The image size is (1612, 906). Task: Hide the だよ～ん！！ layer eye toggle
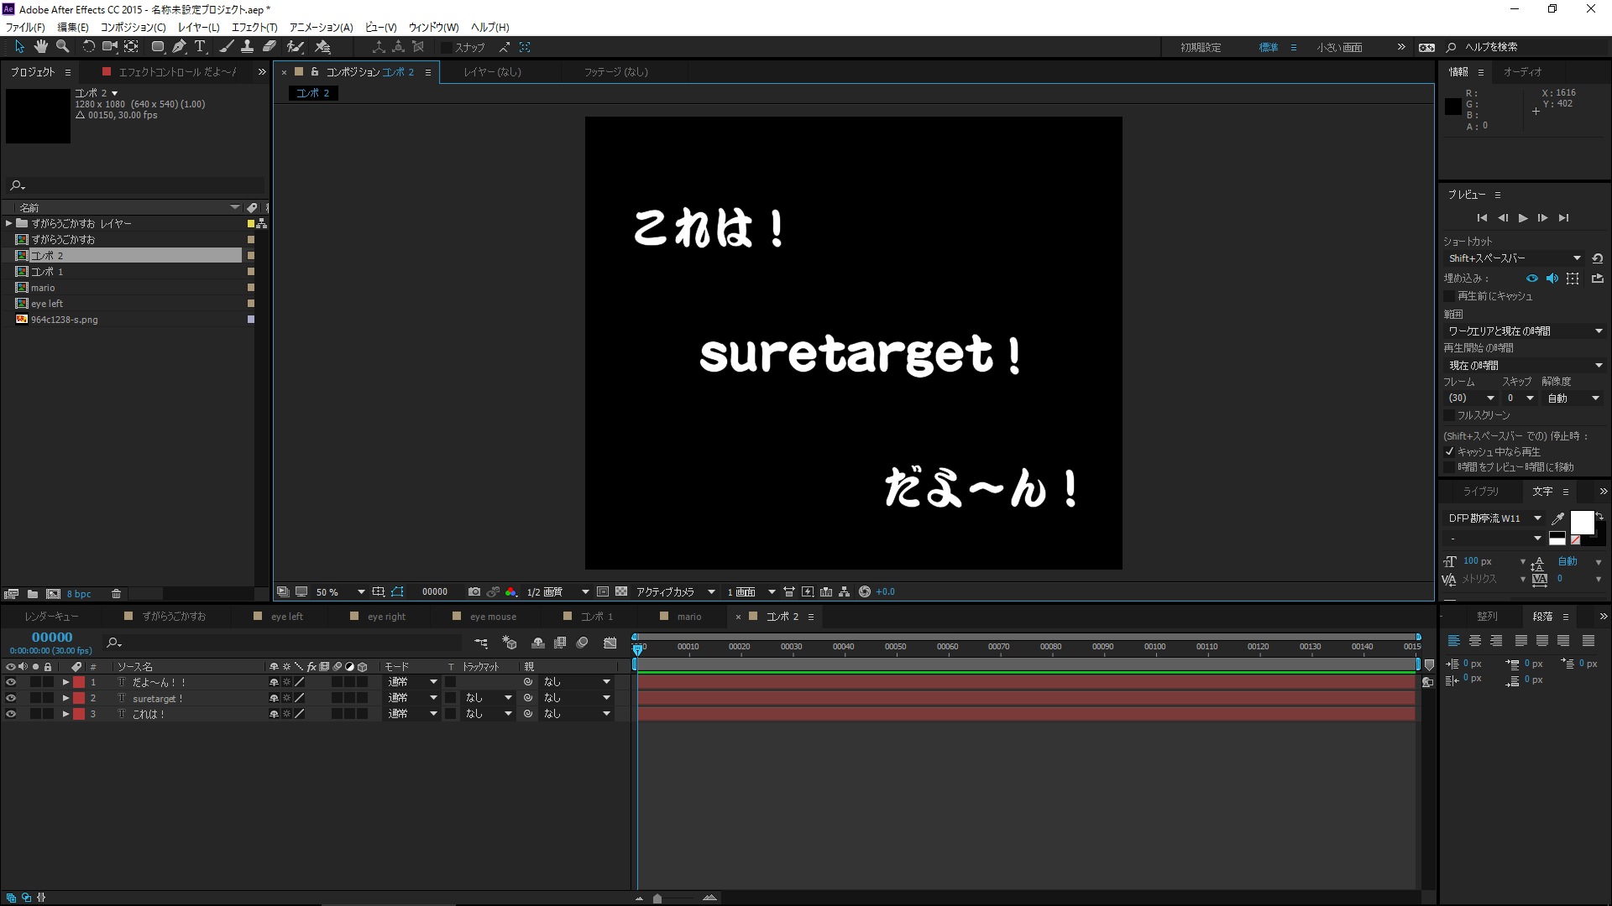coord(11,682)
